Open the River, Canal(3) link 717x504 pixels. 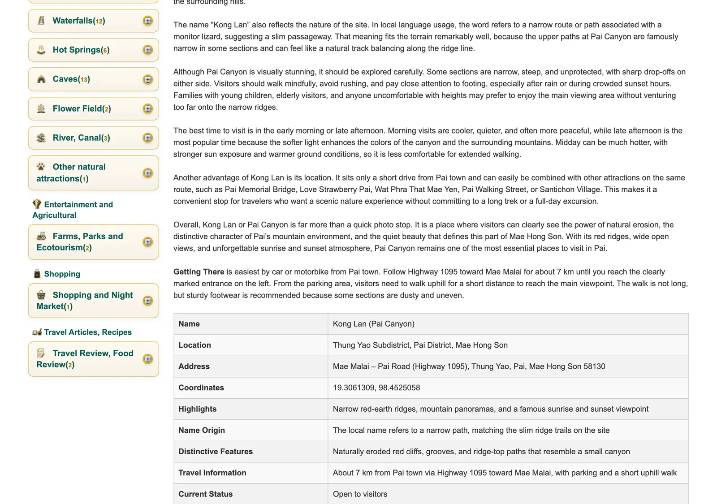[x=81, y=138]
